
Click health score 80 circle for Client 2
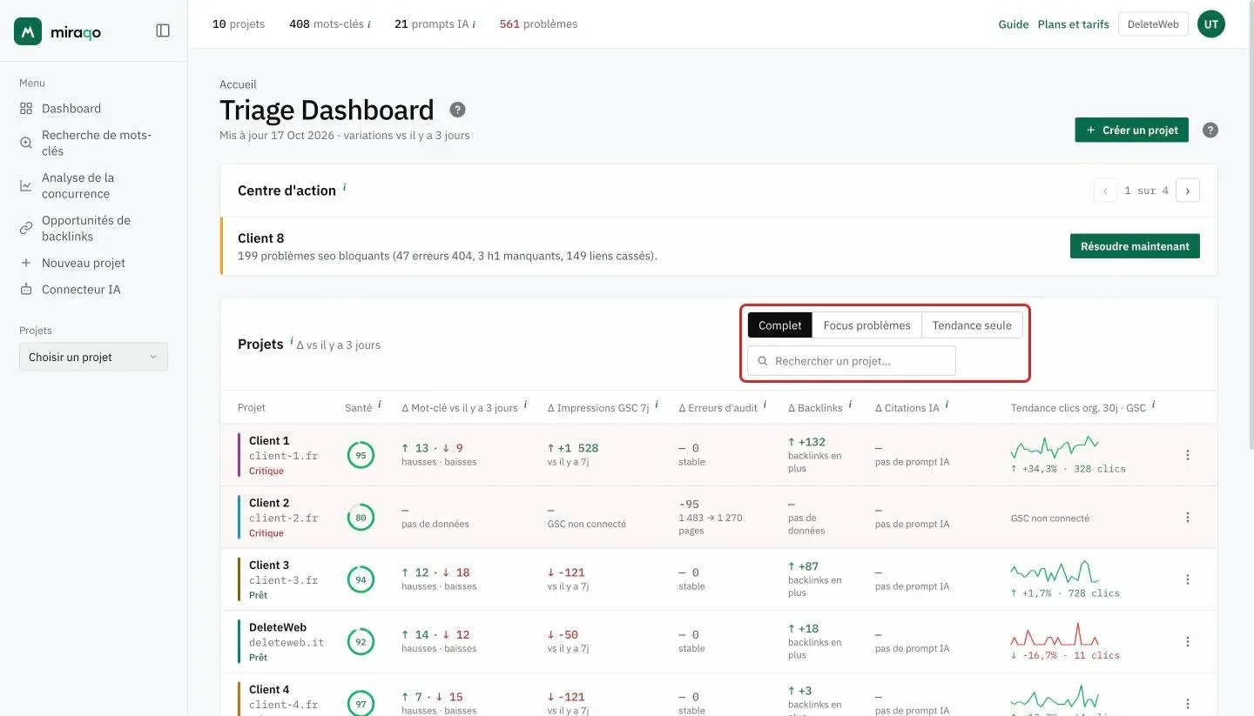361,518
